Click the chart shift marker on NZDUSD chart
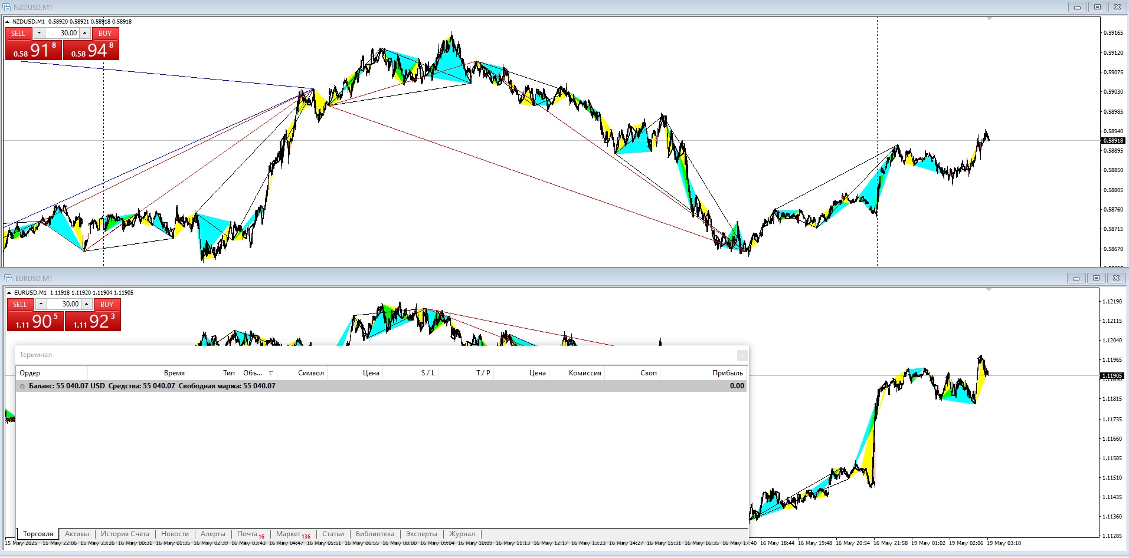The width and height of the screenshot is (1129, 558). click(x=989, y=19)
